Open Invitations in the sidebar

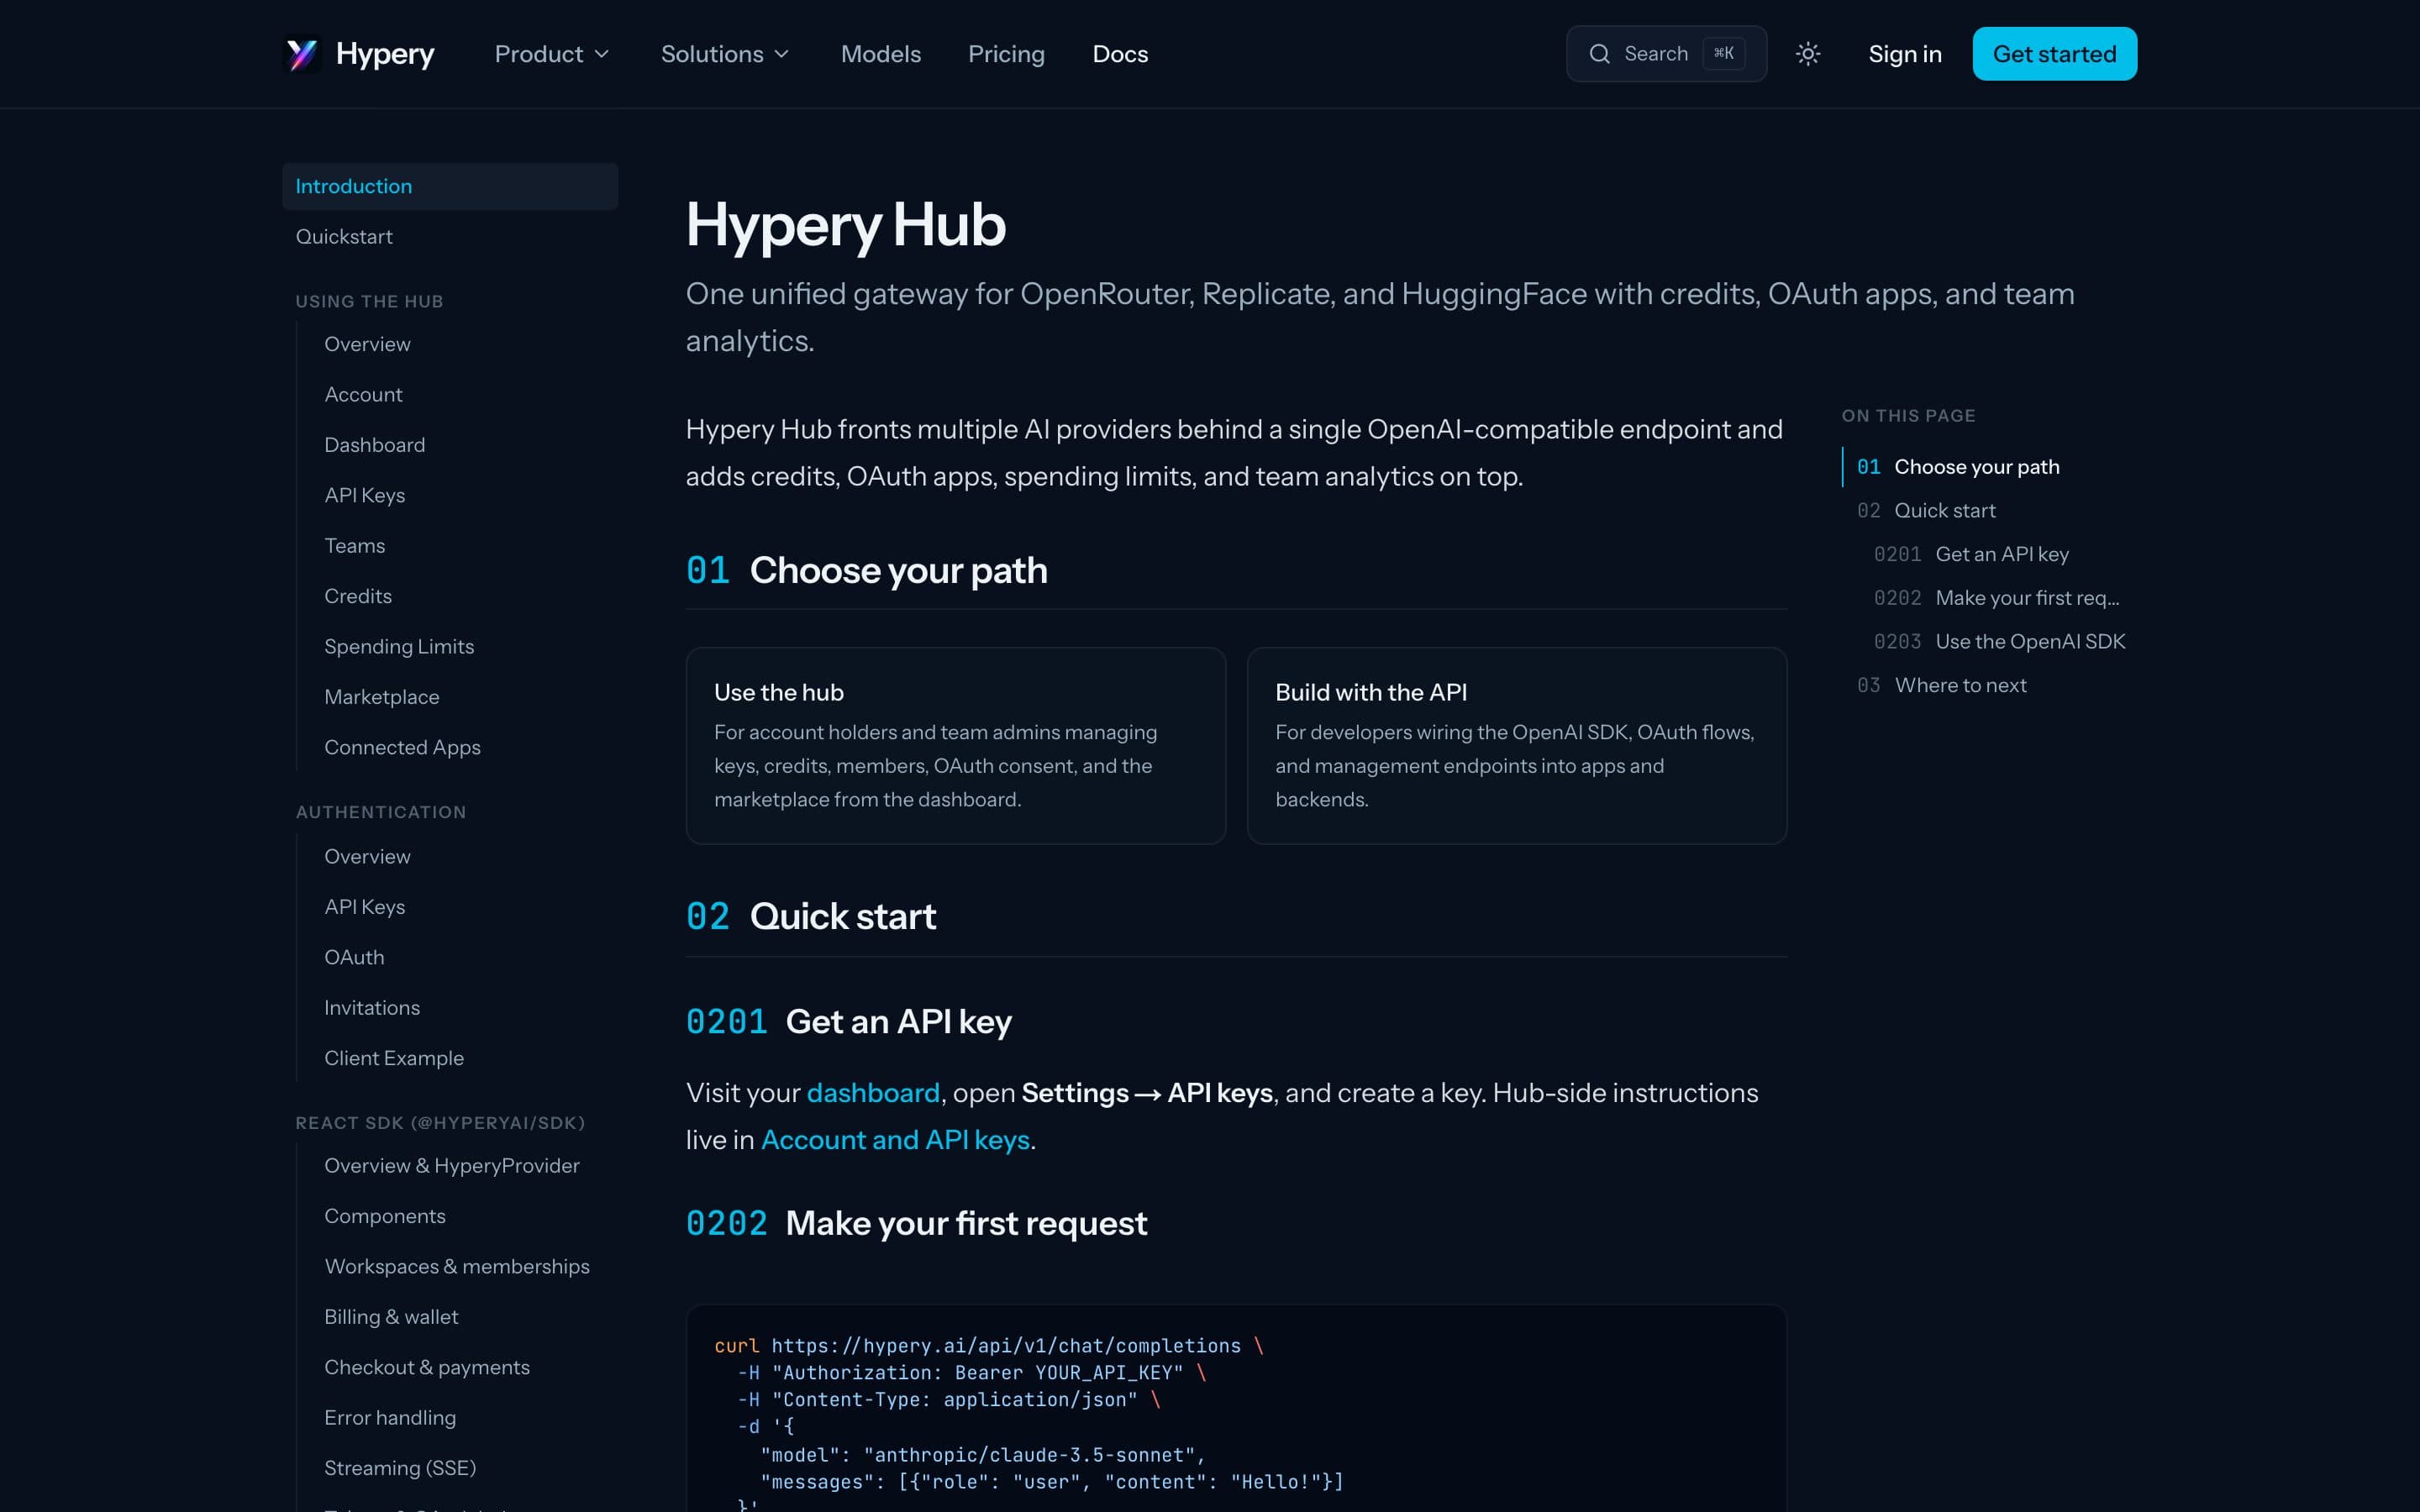click(372, 1008)
